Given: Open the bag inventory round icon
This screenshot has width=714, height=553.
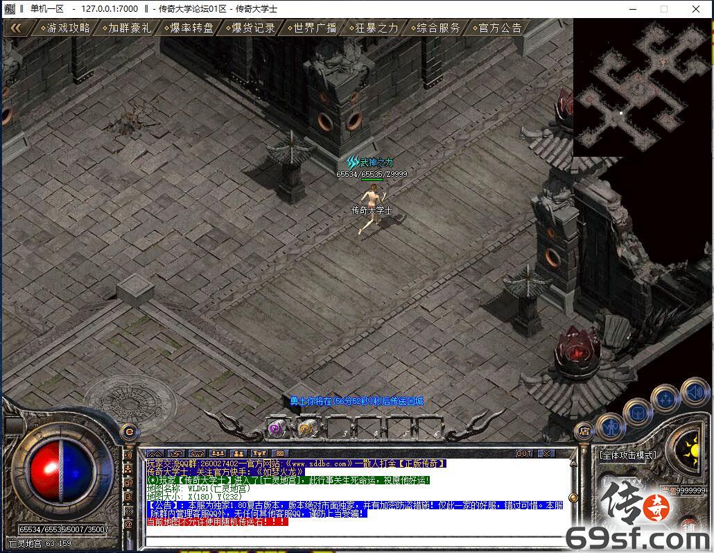Looking at the screenshot, I should pos(638,413).
